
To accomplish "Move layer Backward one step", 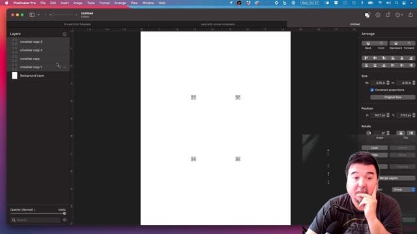I will pos(395,44).
